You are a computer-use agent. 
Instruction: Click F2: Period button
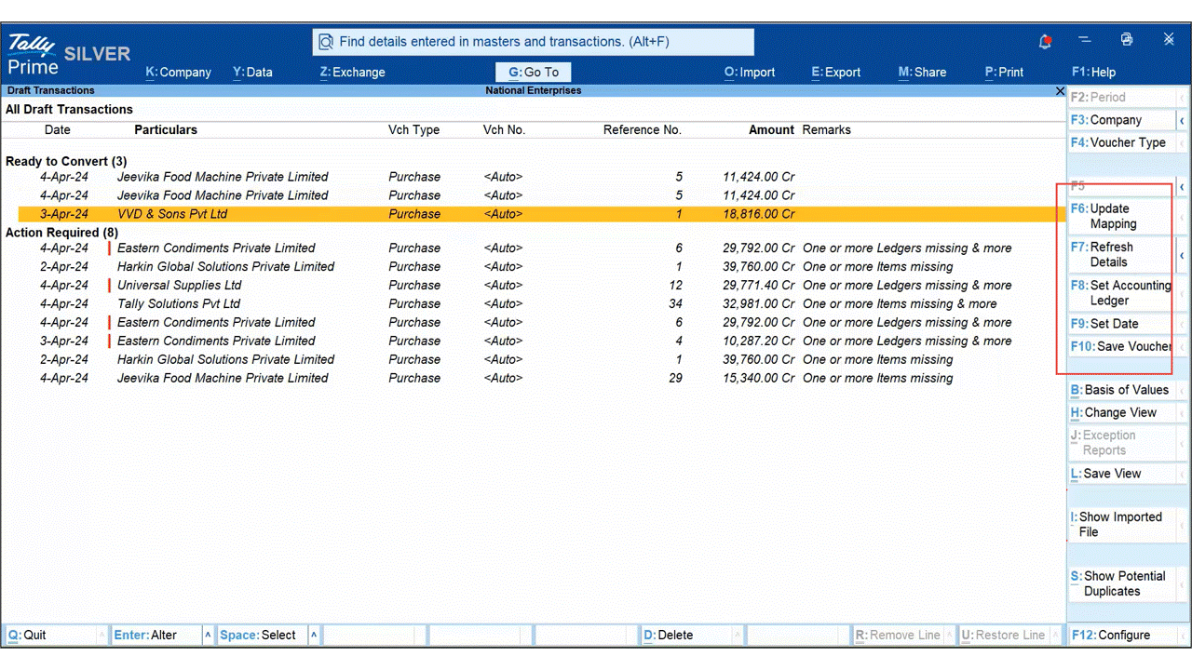(1122, 97)
